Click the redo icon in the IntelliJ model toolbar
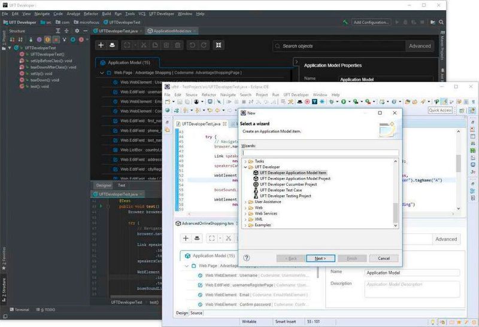 pos(204,45)
